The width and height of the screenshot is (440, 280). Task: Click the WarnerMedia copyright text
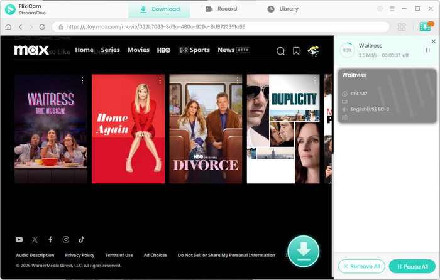click(69, 266)
